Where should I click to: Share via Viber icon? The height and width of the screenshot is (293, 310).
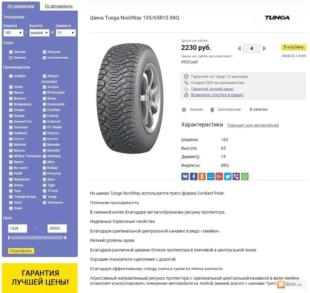point(236,176)
